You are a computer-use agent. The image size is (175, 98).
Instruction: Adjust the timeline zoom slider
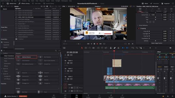[150, 48]
